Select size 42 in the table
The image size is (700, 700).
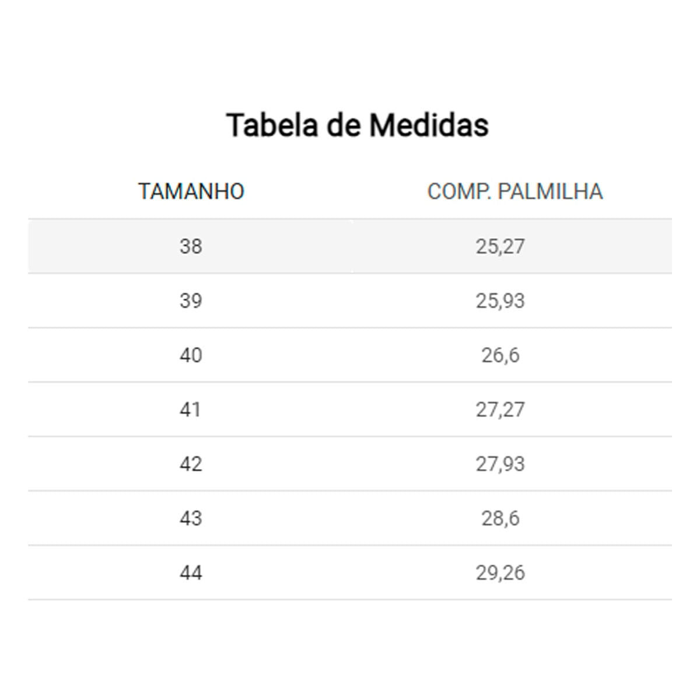tap(191, 464)
